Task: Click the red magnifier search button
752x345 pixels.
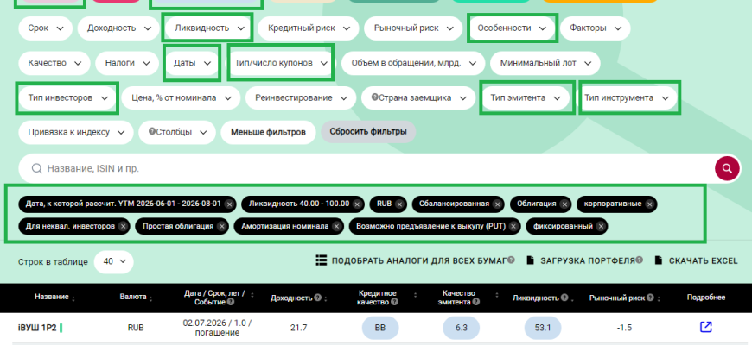Action: (727, 168)
